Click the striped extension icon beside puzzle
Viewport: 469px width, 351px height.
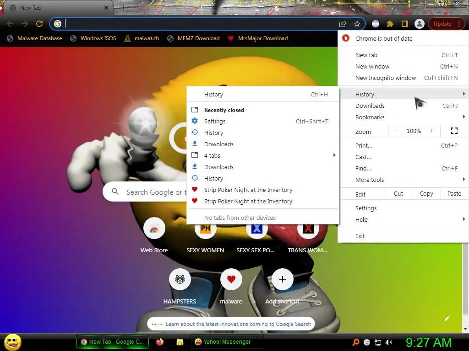coord(376,24)
